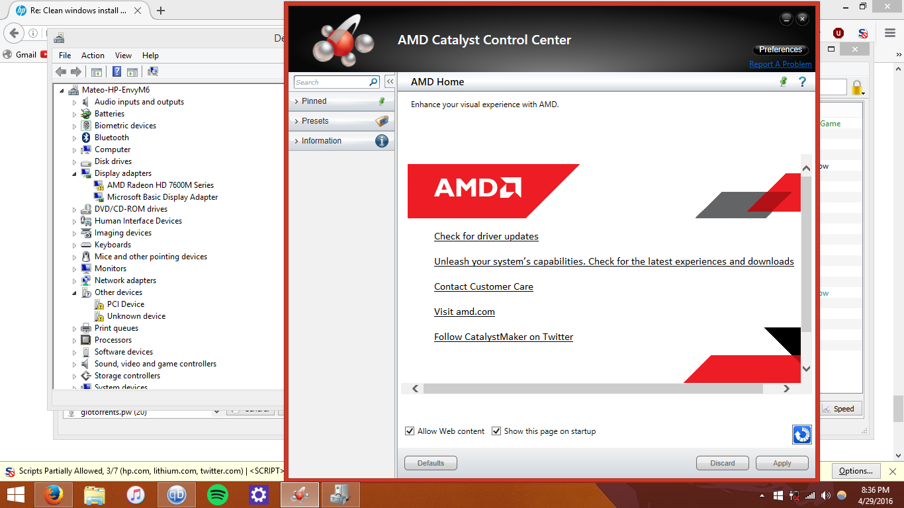This screenshot has width=904, height=508.
Task: Open File Explorer from the taskbar
Action: (x=95, y=494)
